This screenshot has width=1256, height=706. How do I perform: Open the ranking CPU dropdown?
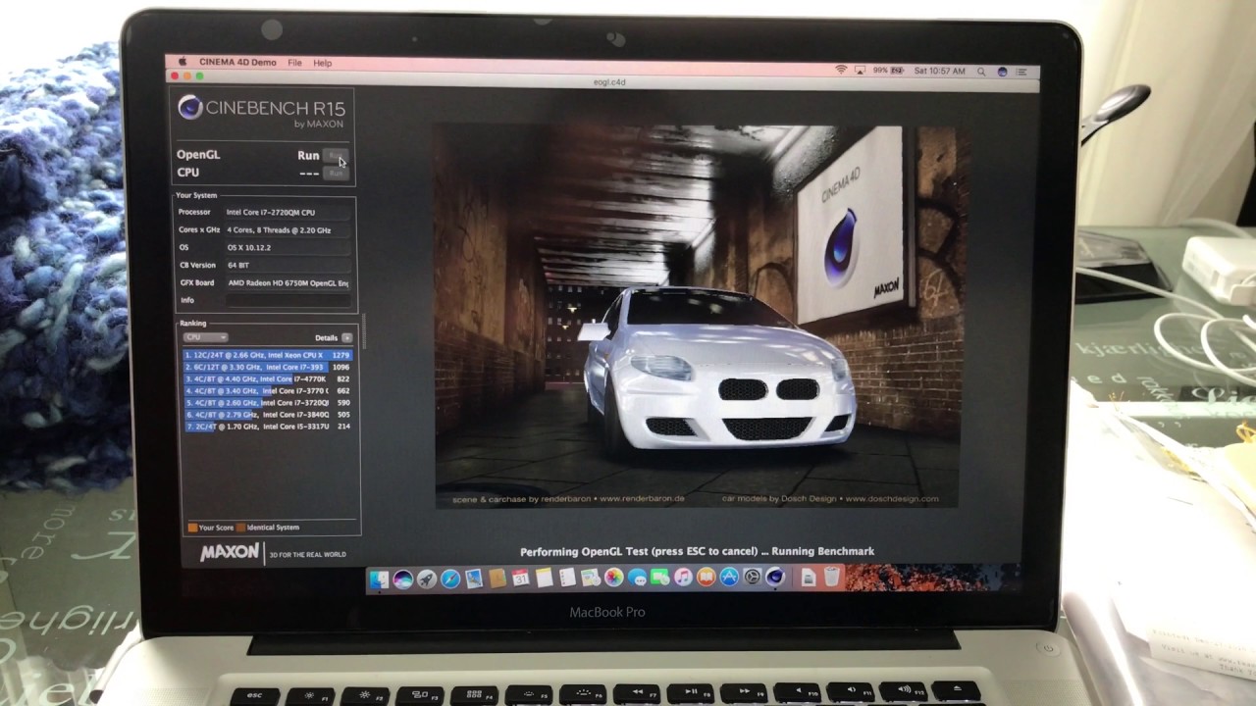[206, 337]
